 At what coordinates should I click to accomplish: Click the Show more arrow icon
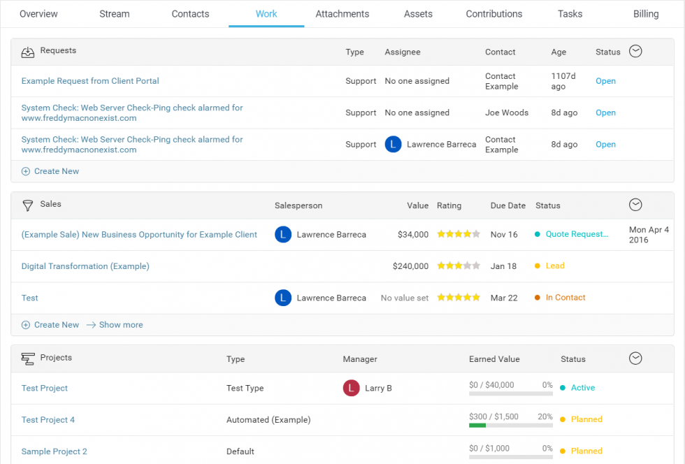91,325
